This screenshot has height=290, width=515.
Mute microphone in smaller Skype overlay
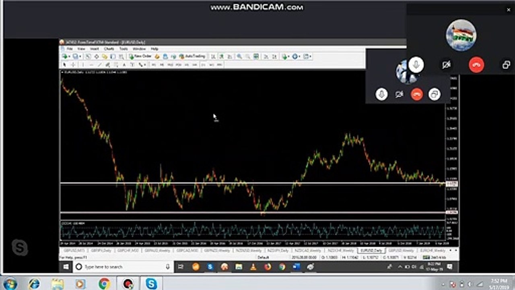pos(381,94)
